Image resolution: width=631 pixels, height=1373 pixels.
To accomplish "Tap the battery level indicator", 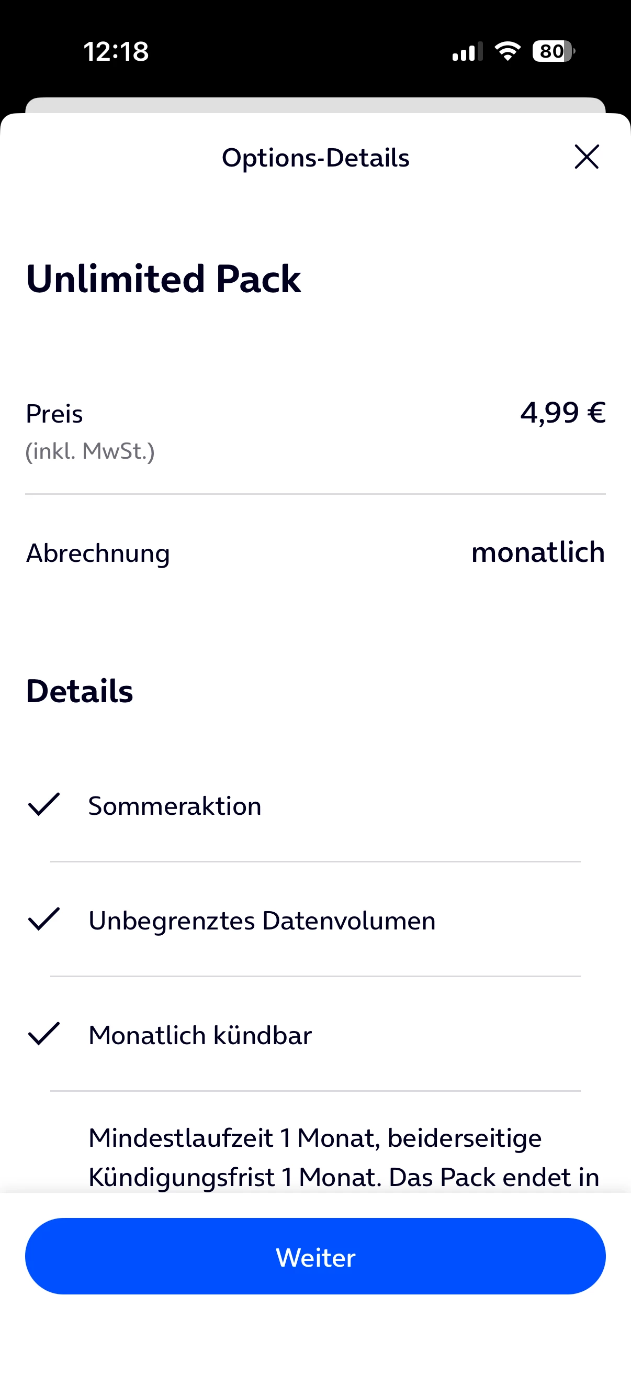I will tap(553, 51).
